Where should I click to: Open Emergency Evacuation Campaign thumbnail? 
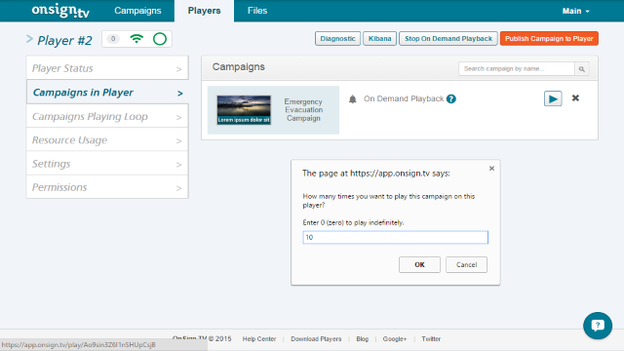pos(244,110)
